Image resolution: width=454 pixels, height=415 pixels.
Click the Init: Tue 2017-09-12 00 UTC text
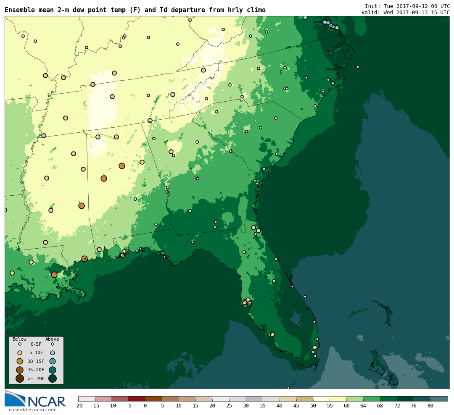[407, 6]
